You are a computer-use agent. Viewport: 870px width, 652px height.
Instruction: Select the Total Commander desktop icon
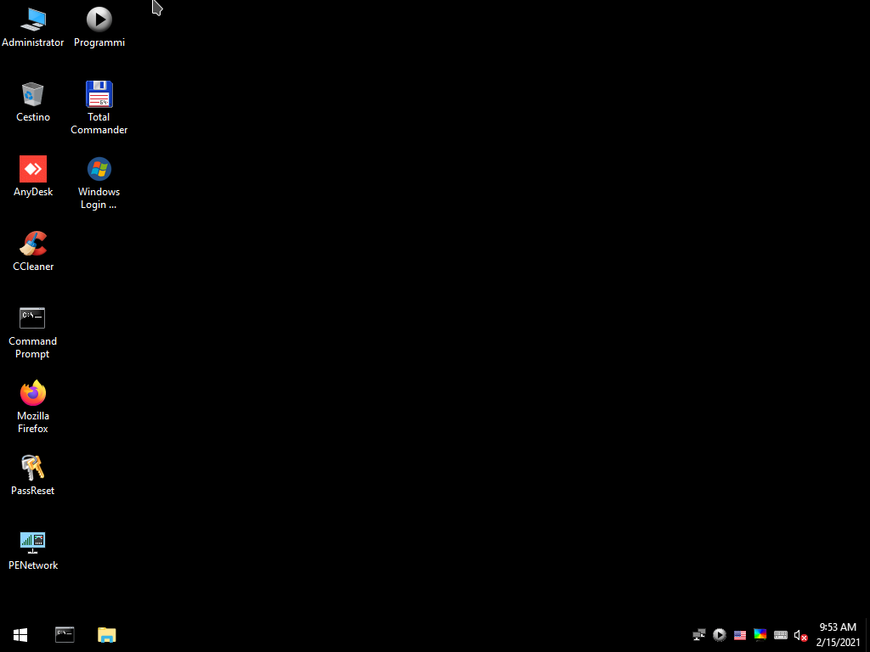(99, 108)
